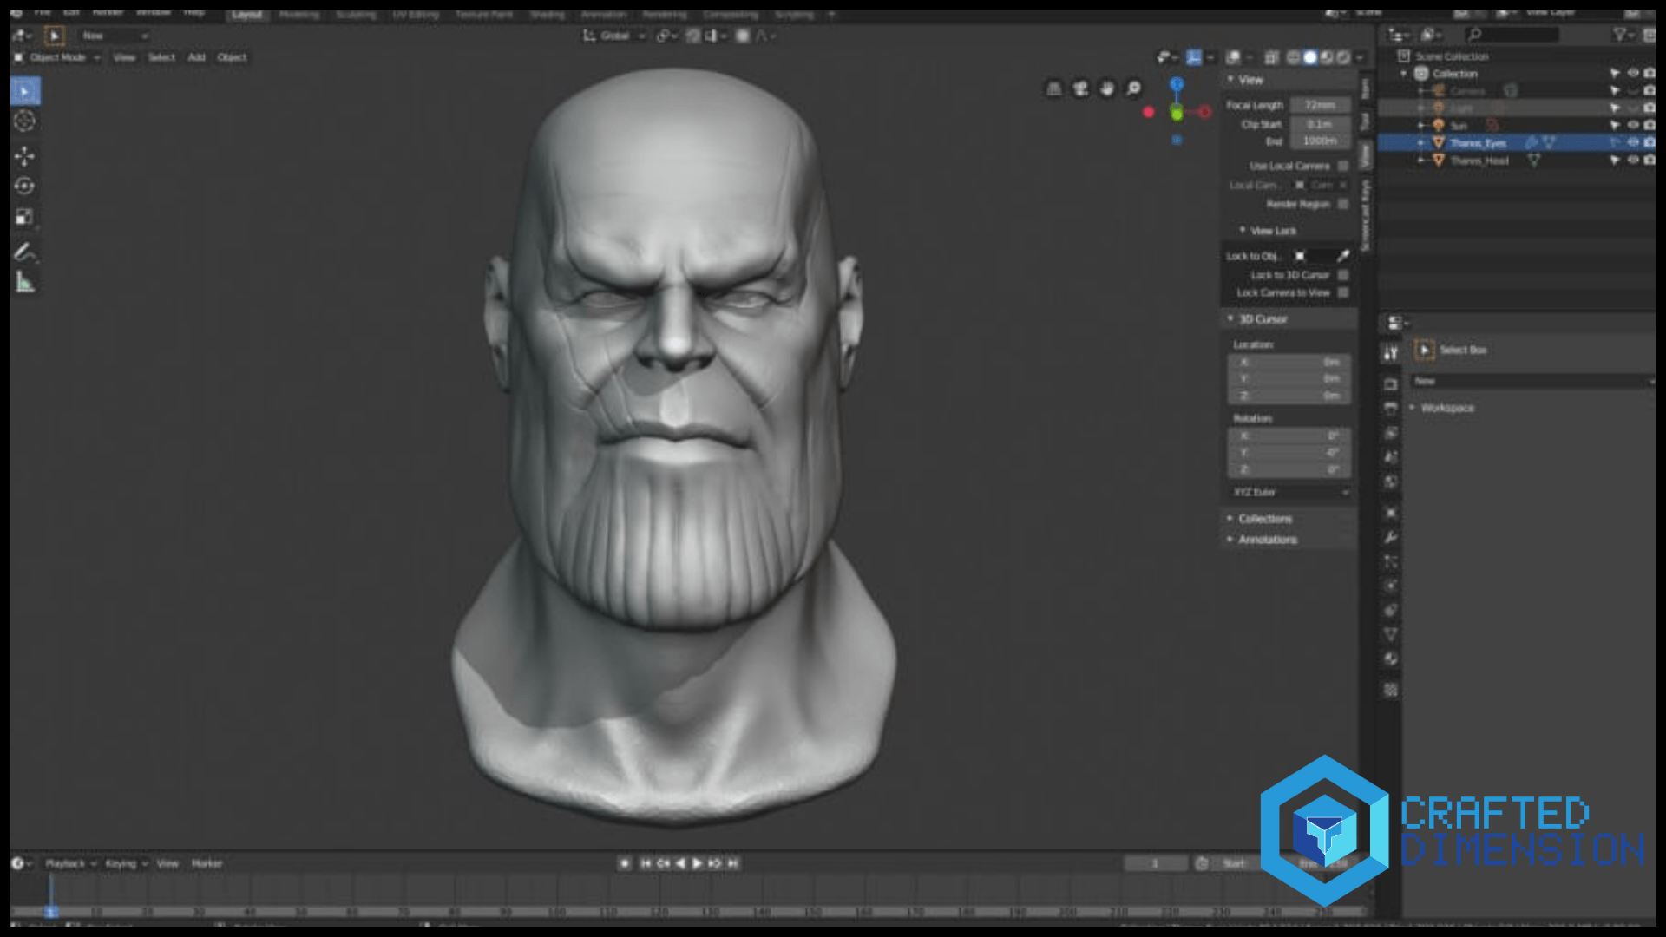This screenshot has width=1666, height=937.
Task: Click the red X axis circle on gizmo
Action: pyautogui.click(x=1205, y=112)
